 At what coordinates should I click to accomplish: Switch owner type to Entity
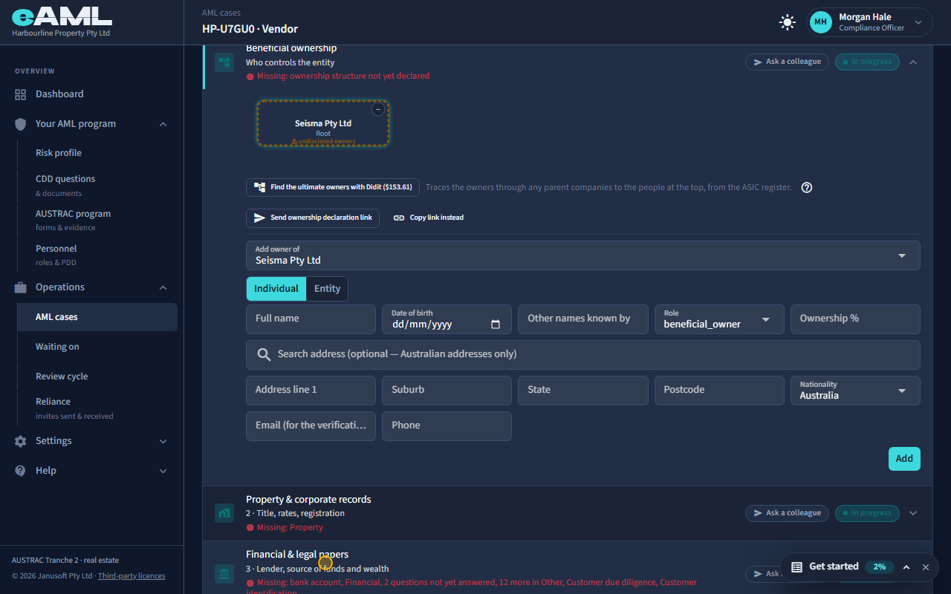(327, 289)
